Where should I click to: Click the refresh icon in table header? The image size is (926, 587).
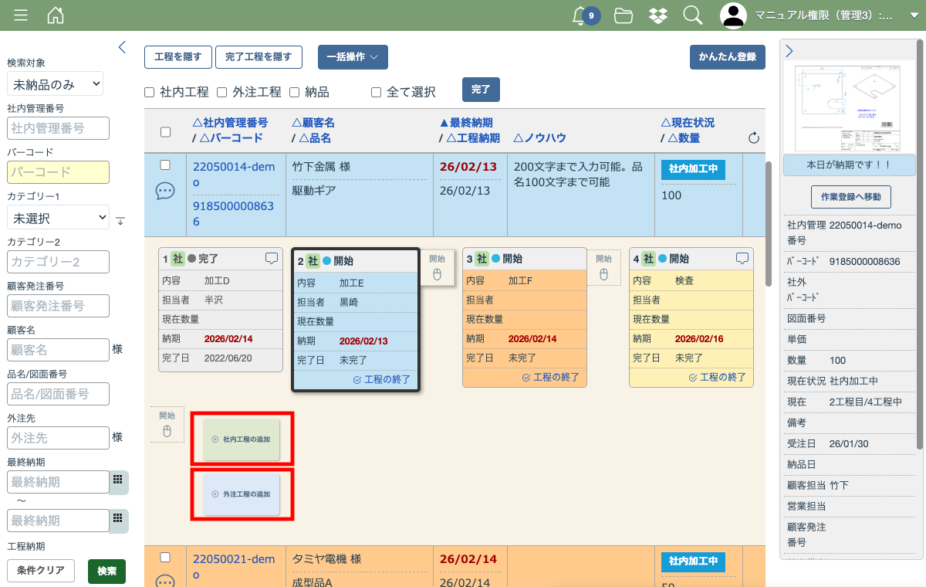point(754,138)
